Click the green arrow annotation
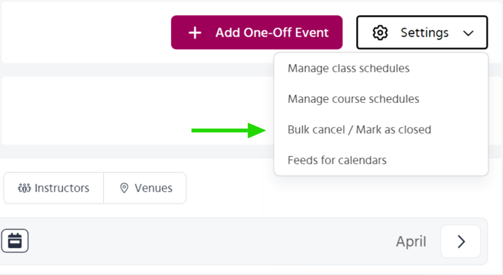This screenshot has height=275, width=503. point(229,131)
